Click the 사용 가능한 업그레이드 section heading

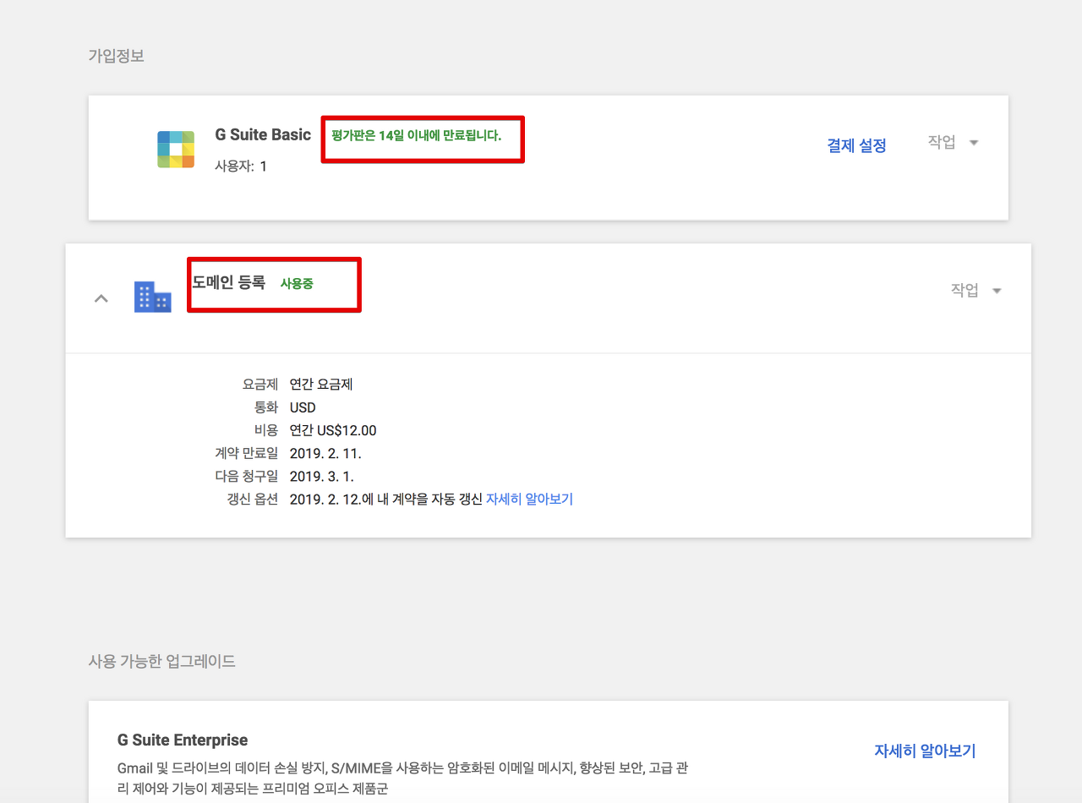[x=161, y=661]
